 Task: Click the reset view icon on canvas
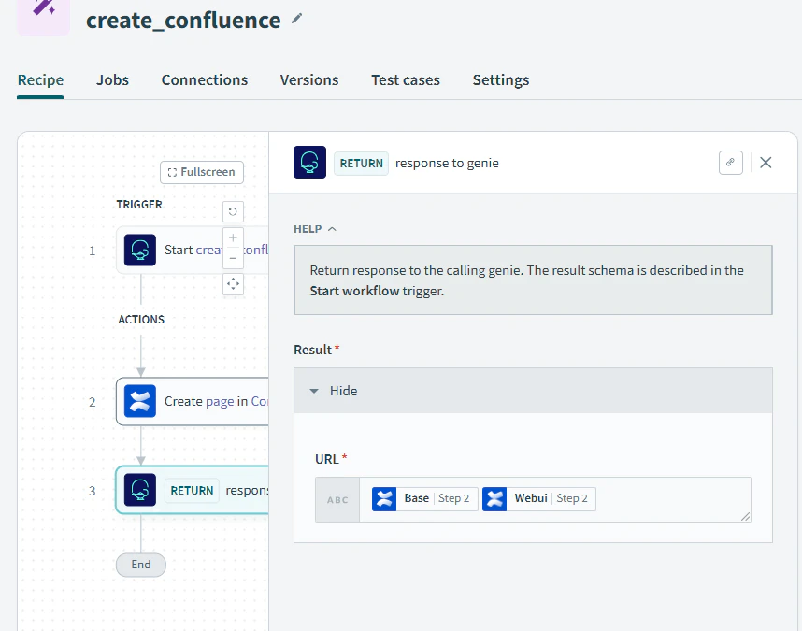coord(233,211)
